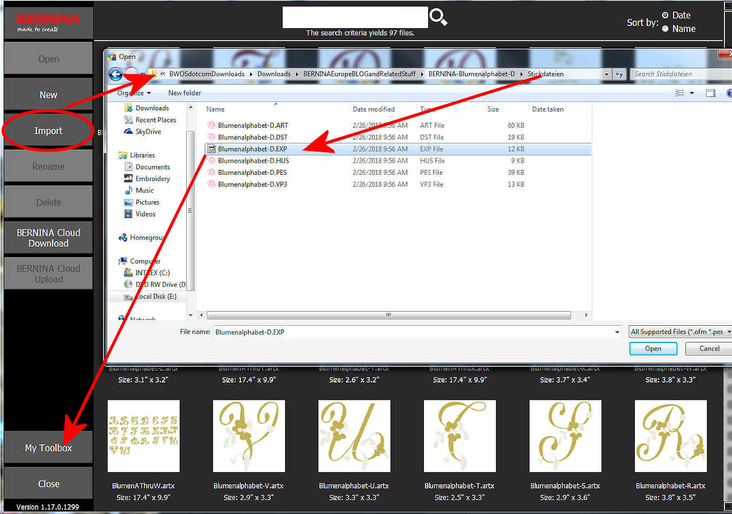
Task: Select the Blumenalphabet-D.PES file
Action: pyautogui.click(x=252, y=173)
